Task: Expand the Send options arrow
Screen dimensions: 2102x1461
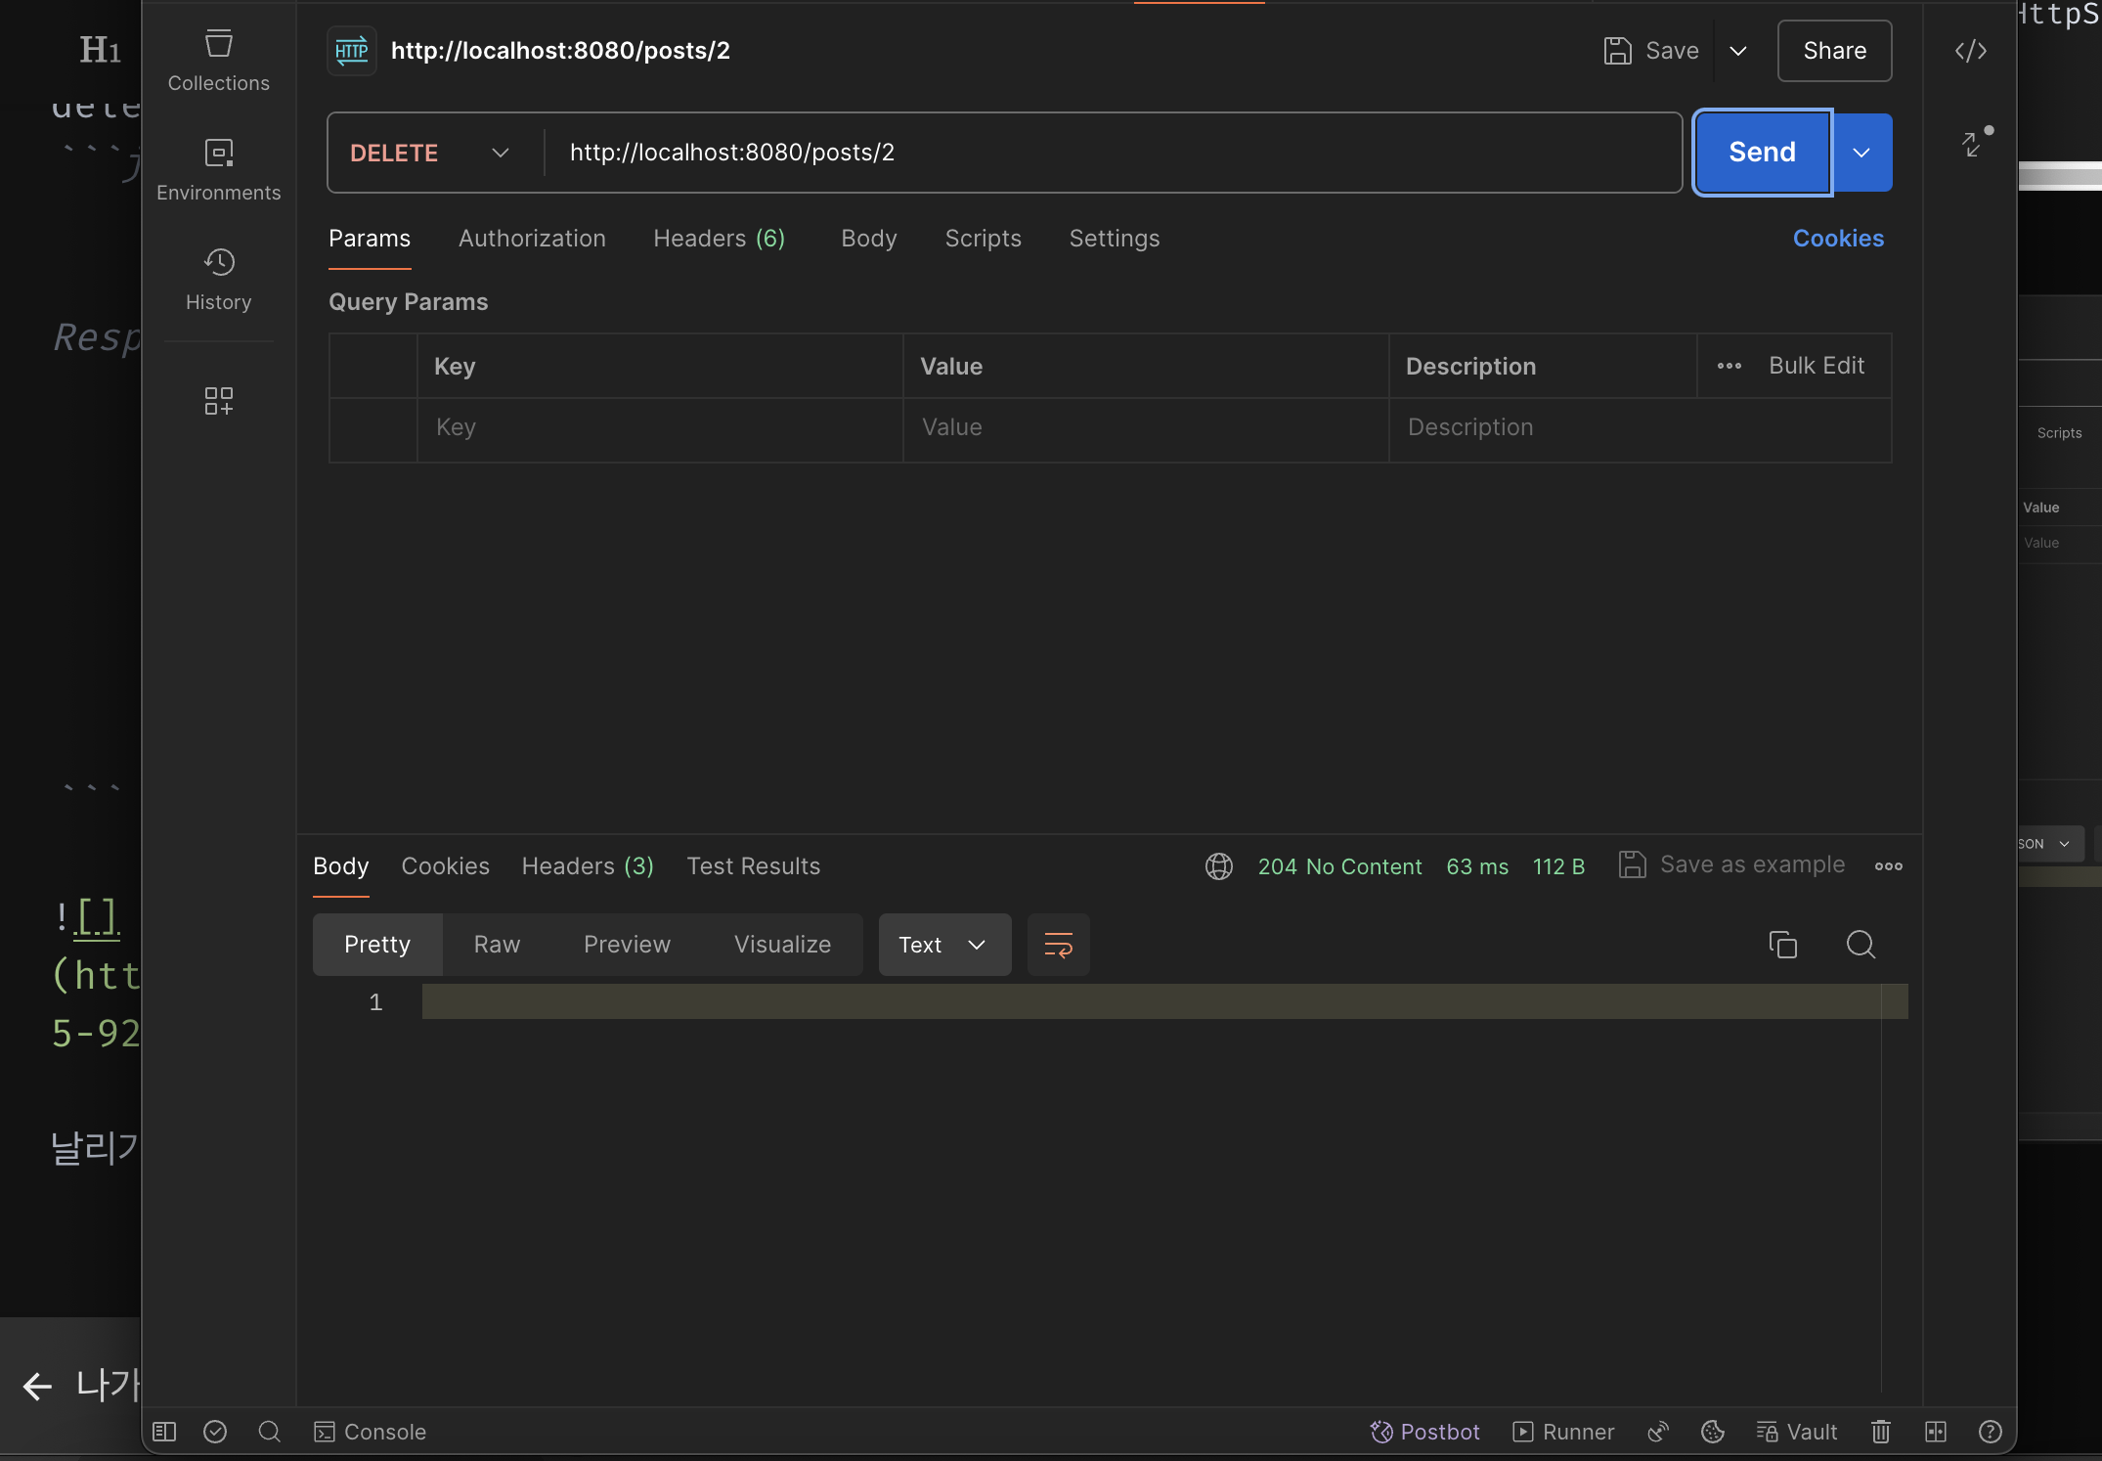Action: pos(1861,153)
